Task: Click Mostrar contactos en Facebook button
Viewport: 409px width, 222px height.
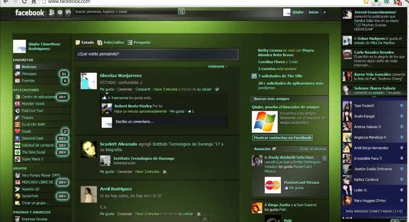Action: coord(283,138)
